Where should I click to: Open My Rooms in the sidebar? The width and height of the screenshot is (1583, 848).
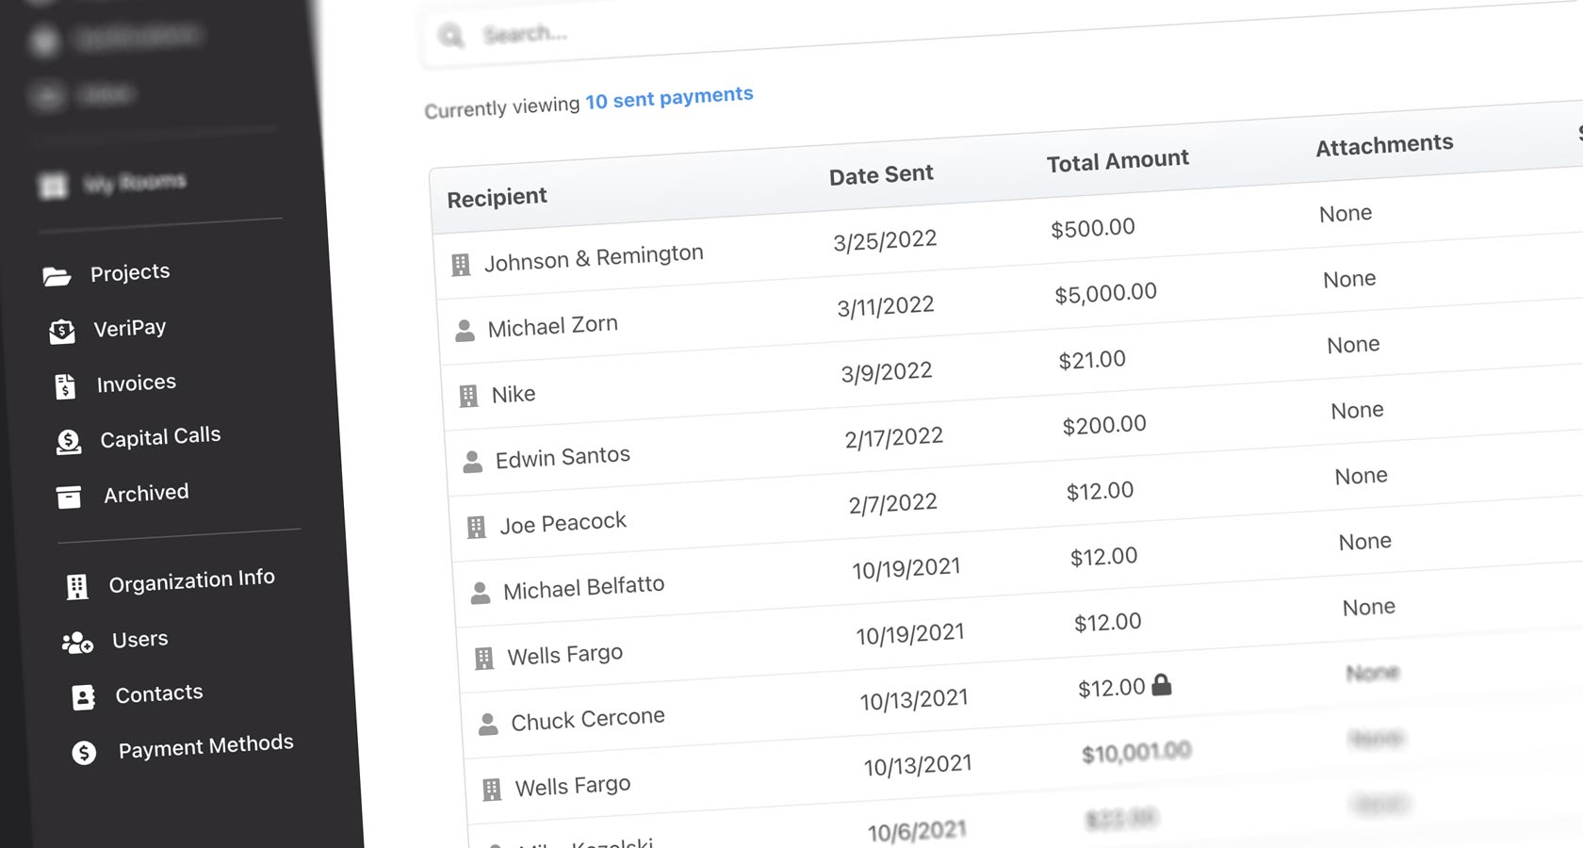tap(135, 182)
